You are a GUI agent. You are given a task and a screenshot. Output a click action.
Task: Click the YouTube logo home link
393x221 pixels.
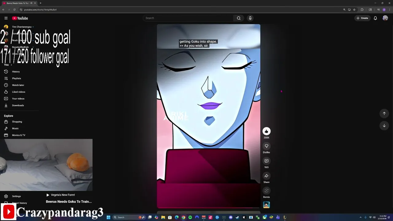click(x=20, y=18)
